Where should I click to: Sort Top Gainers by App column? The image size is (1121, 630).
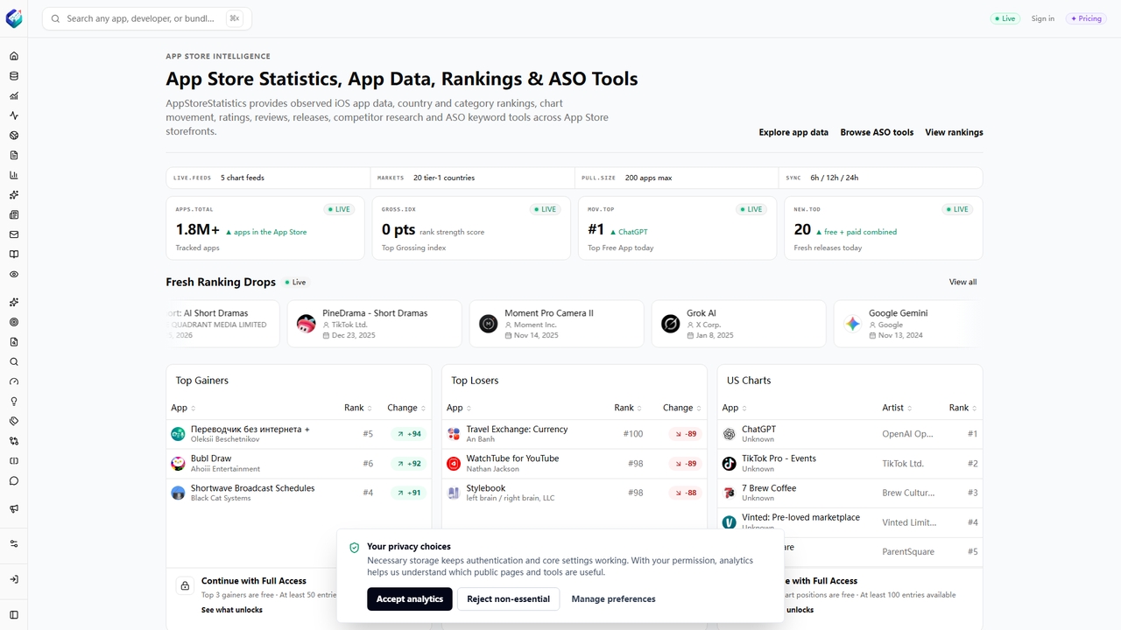tap(183, 408)
